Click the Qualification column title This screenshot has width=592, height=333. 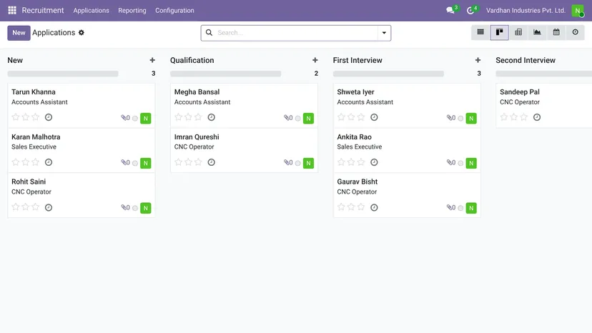tap(192, 61)
